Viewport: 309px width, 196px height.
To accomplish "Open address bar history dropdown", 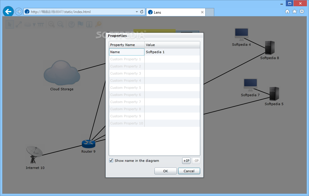I will pyautogui.click(x=137, y=12).
